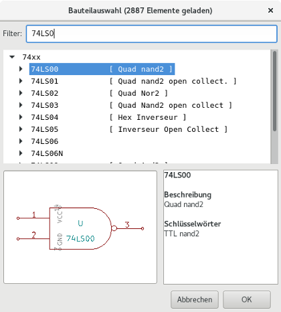Collapse the 74xx library tree
The height and width of the screenshot is (312, 281).
[x=12, y=57]
